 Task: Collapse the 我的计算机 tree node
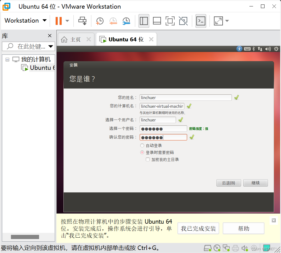click(7, 59)
